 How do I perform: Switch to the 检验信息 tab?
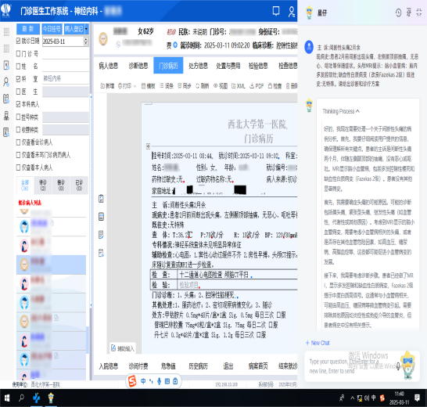point(258,66)
